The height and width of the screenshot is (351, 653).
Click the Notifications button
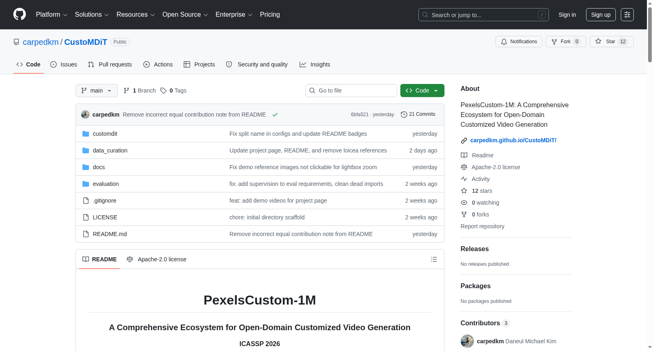click(519, 42)
